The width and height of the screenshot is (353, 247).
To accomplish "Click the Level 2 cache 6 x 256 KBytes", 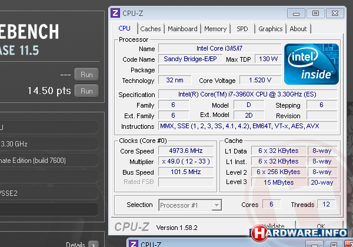I will pos(279,172).
